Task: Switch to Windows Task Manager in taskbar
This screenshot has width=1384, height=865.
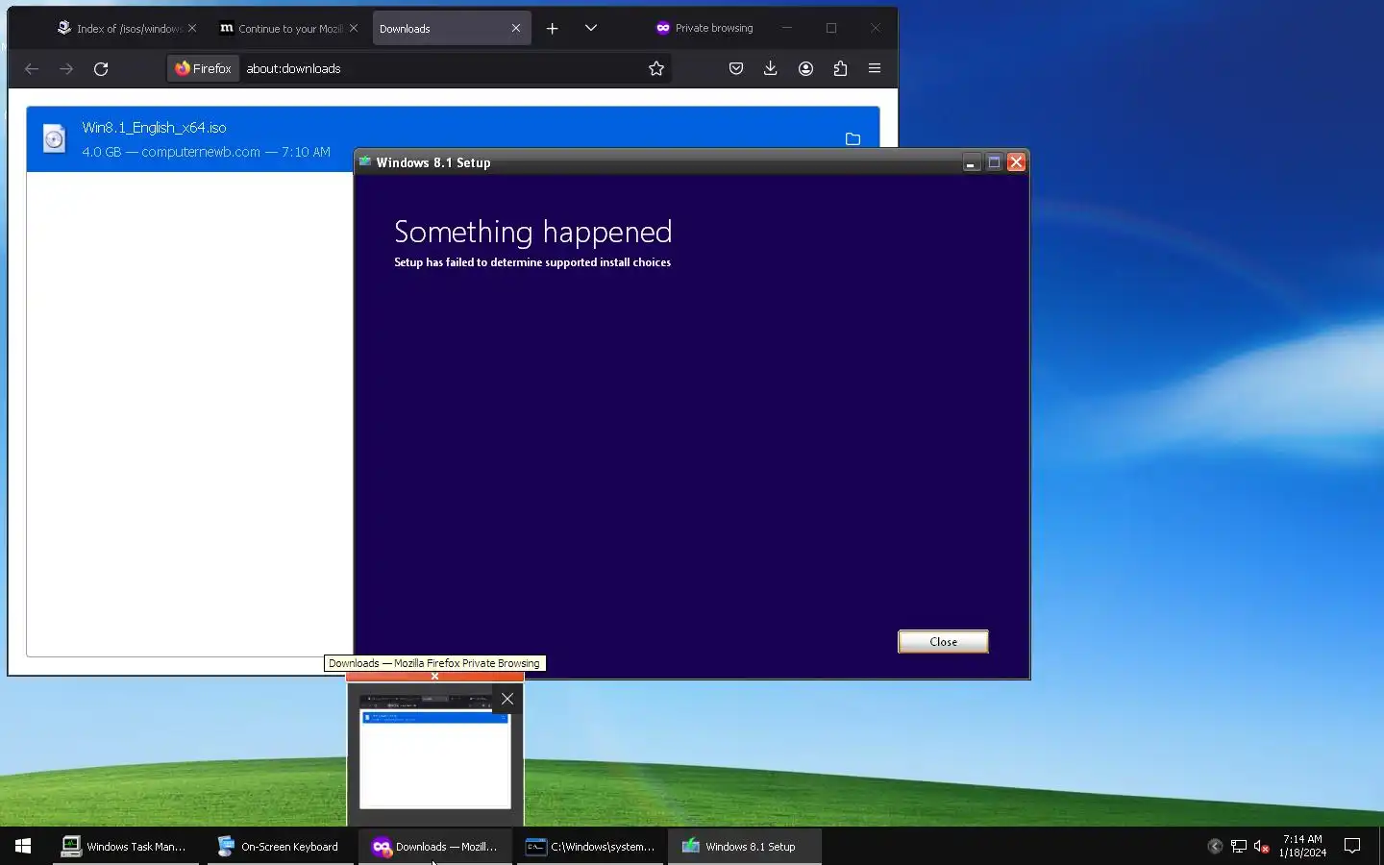Action: tap(125, 846)
